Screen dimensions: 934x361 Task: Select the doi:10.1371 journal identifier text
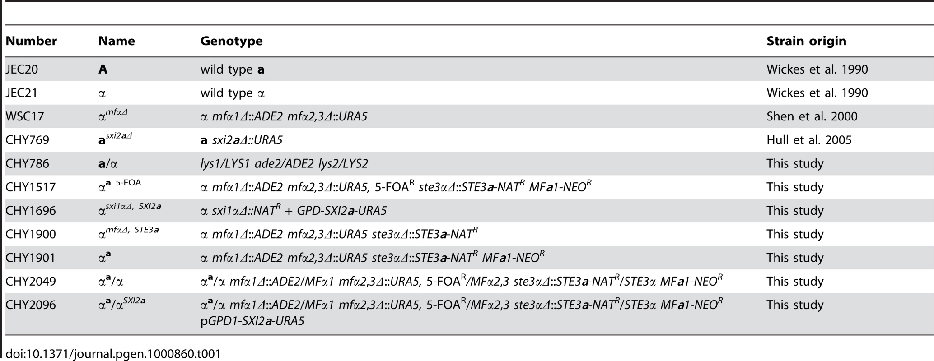click(x=113, y=353)
